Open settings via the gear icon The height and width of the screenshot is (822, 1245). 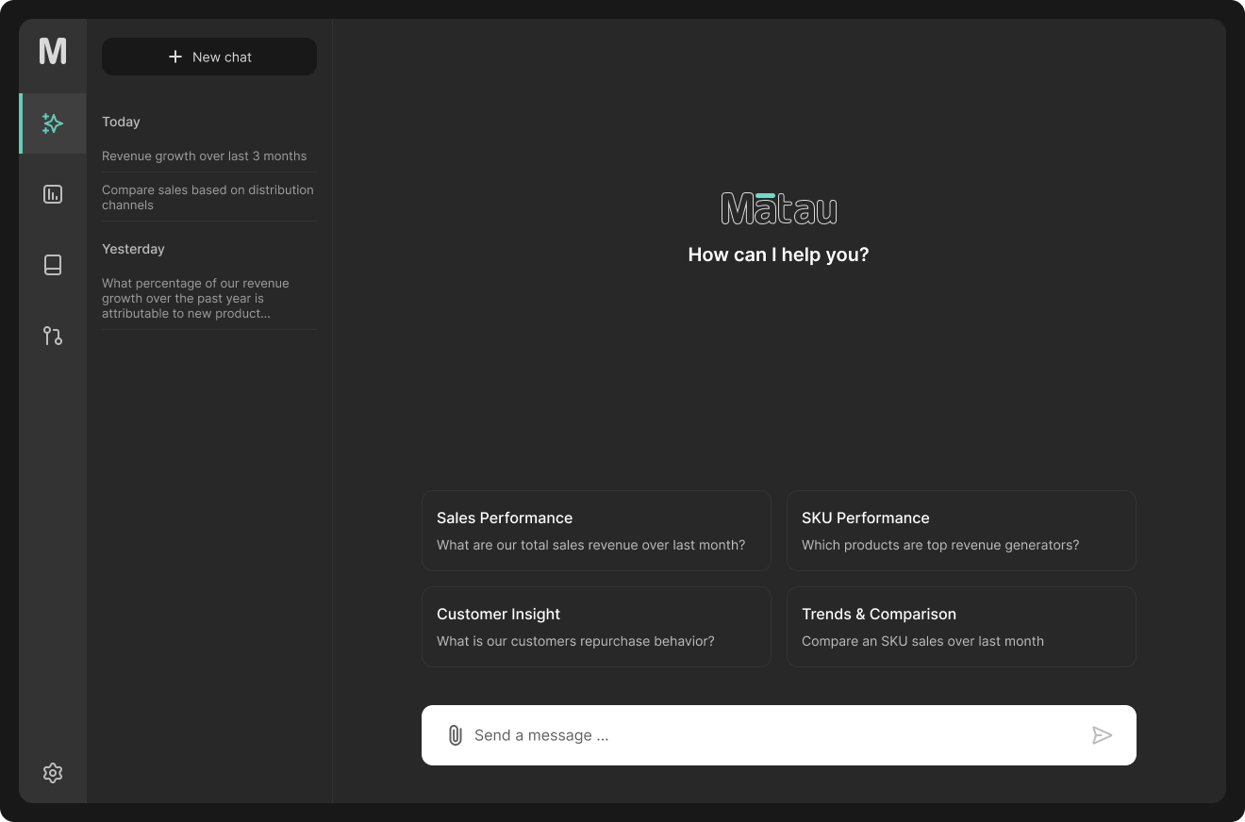(x=53, y=773)
